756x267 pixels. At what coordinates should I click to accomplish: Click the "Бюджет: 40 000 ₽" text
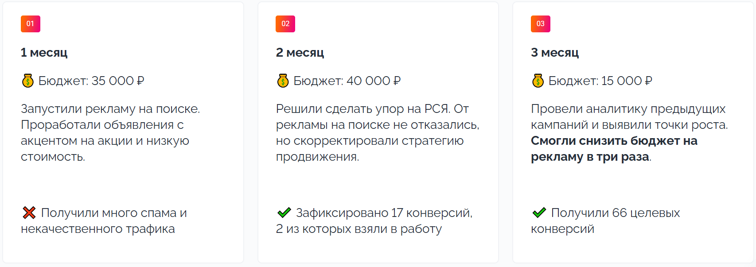347,81
